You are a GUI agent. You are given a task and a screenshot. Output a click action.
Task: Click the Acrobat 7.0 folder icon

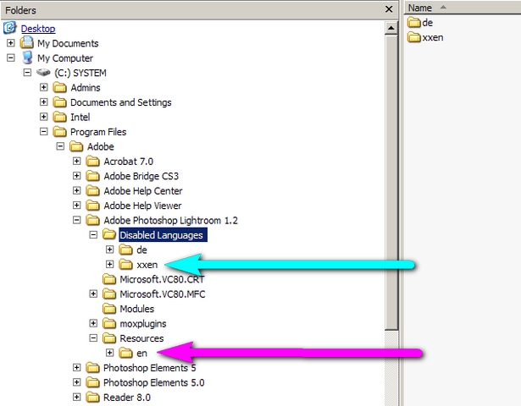click(x=92, y=162)
